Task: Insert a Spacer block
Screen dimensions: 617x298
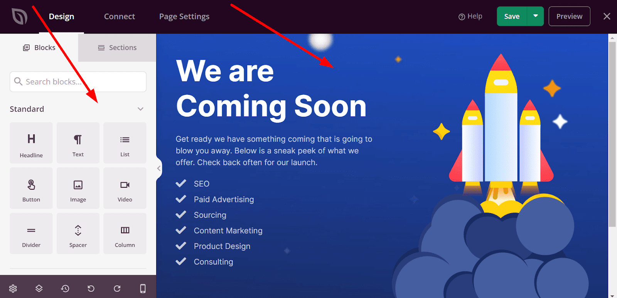Action: tap(78, 234)
